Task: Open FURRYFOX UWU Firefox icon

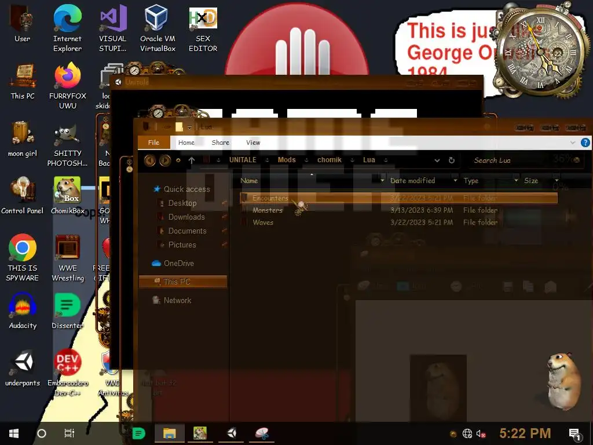Action: click(x=67, y=86)
